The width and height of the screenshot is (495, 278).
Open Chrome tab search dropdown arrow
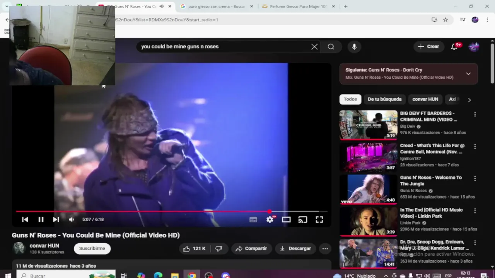click(x=7, y=7)
